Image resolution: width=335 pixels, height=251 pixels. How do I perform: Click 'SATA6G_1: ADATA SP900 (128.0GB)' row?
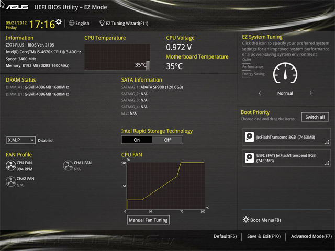[152, 87]
